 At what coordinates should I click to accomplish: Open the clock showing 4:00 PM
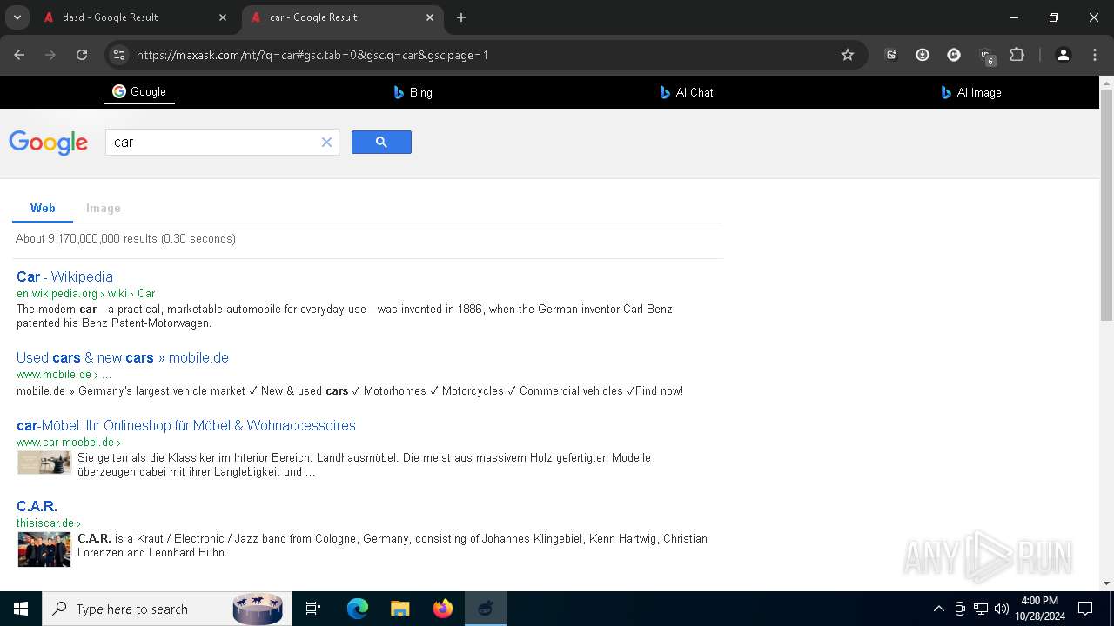click(1039, 609)
